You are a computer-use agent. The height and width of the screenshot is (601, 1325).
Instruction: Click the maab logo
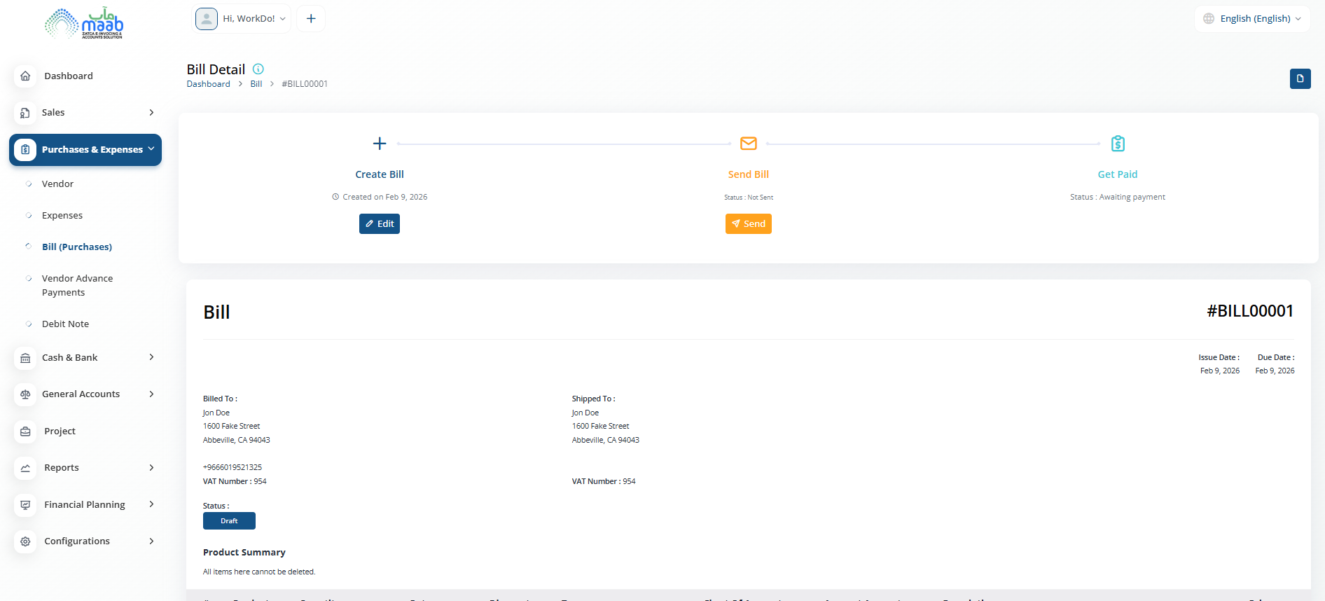(84, 23)
